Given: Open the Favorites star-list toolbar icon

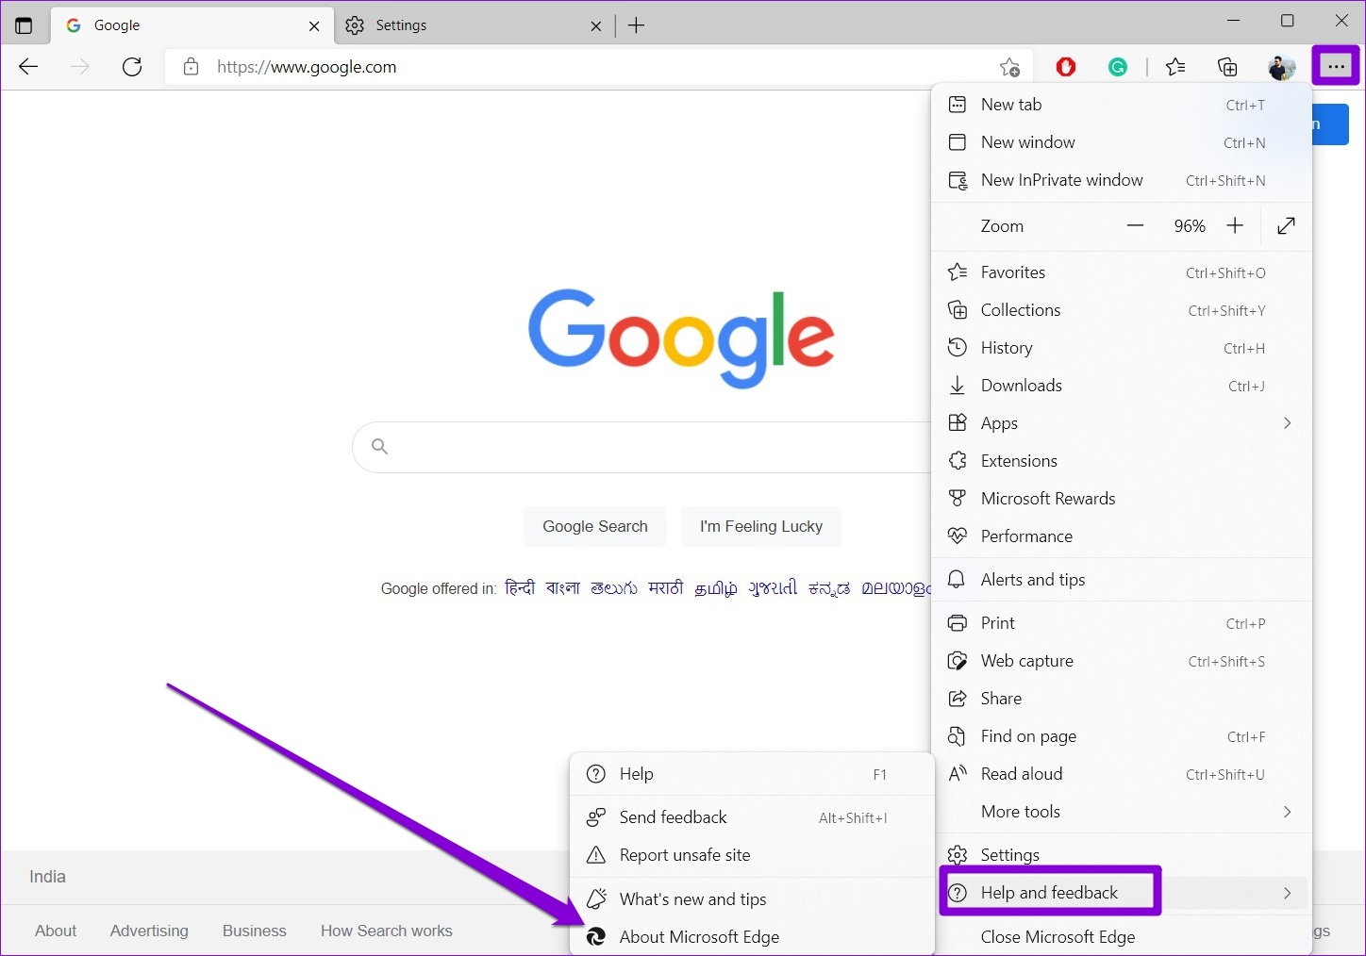Looking at the screenshot, I should click(1175, 67).
